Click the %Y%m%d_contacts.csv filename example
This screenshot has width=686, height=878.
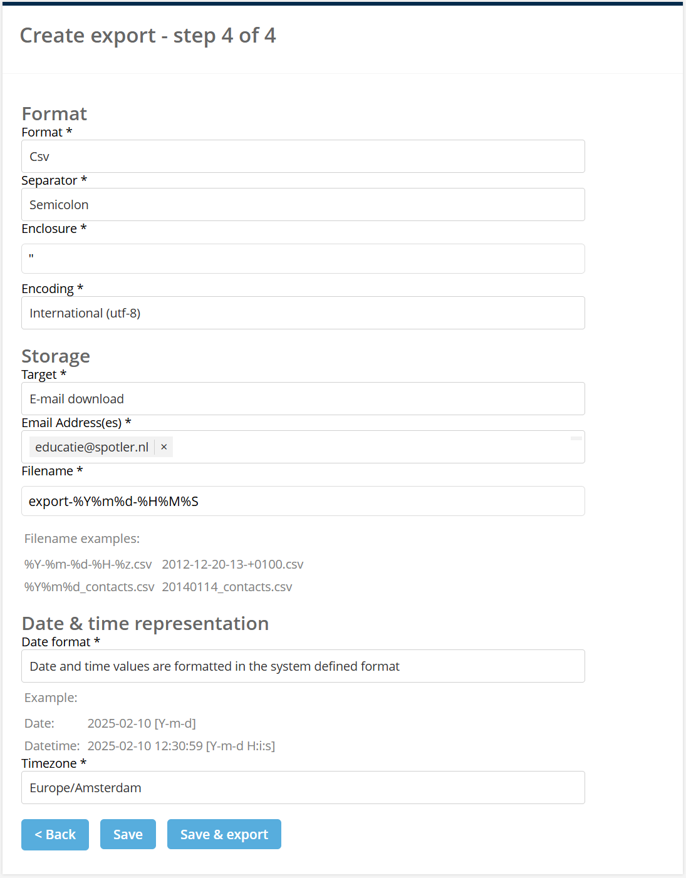coord(90,587)
